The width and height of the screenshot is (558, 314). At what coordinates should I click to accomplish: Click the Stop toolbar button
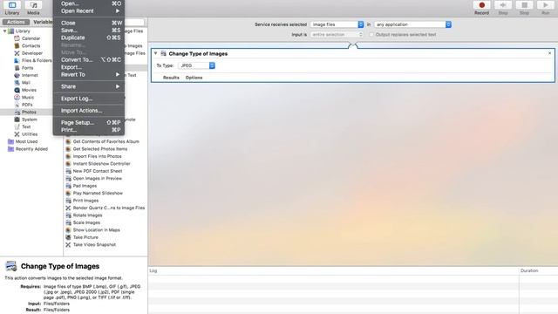coord(524,5)
